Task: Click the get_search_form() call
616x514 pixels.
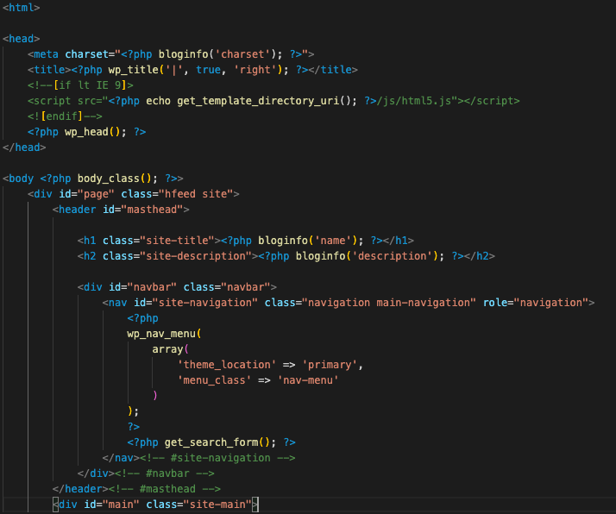Action: pyautogui.click(x=217, y=442)
